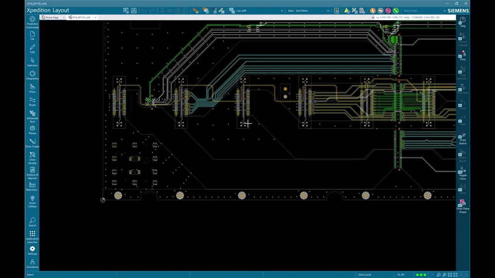
Task: Open the Edit tools in the sidebar
Action: point(32,49)
